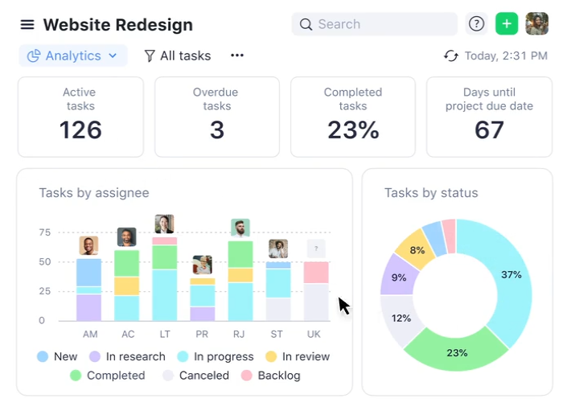This screenshot has height=415, width=571.
Task: Toggle the Backlog legend series
Action: pos(271,376)
